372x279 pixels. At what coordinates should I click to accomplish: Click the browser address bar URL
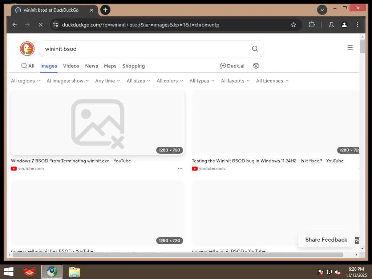[x=141, y=25]
